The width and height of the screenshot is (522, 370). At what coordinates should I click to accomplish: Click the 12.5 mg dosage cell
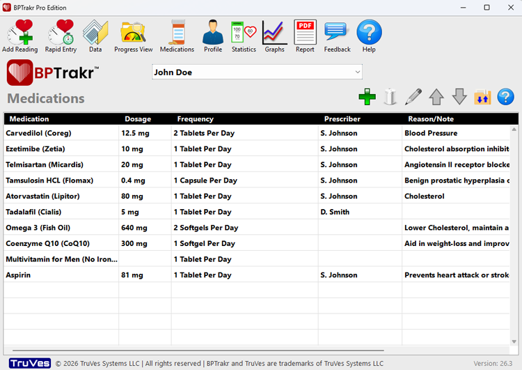(145, 133)
